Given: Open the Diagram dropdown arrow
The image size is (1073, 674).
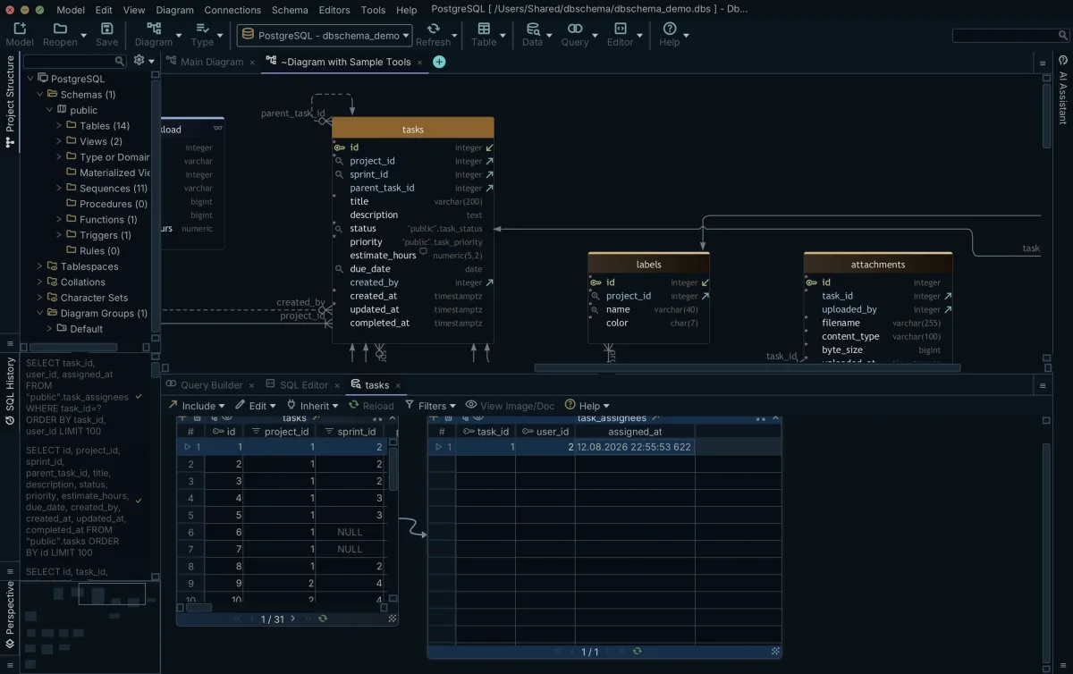Looking at the screenshot, I should pos(178,37).
